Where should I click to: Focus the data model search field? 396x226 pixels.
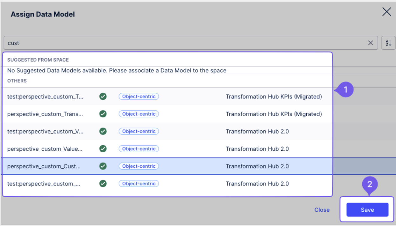(184, 43)
